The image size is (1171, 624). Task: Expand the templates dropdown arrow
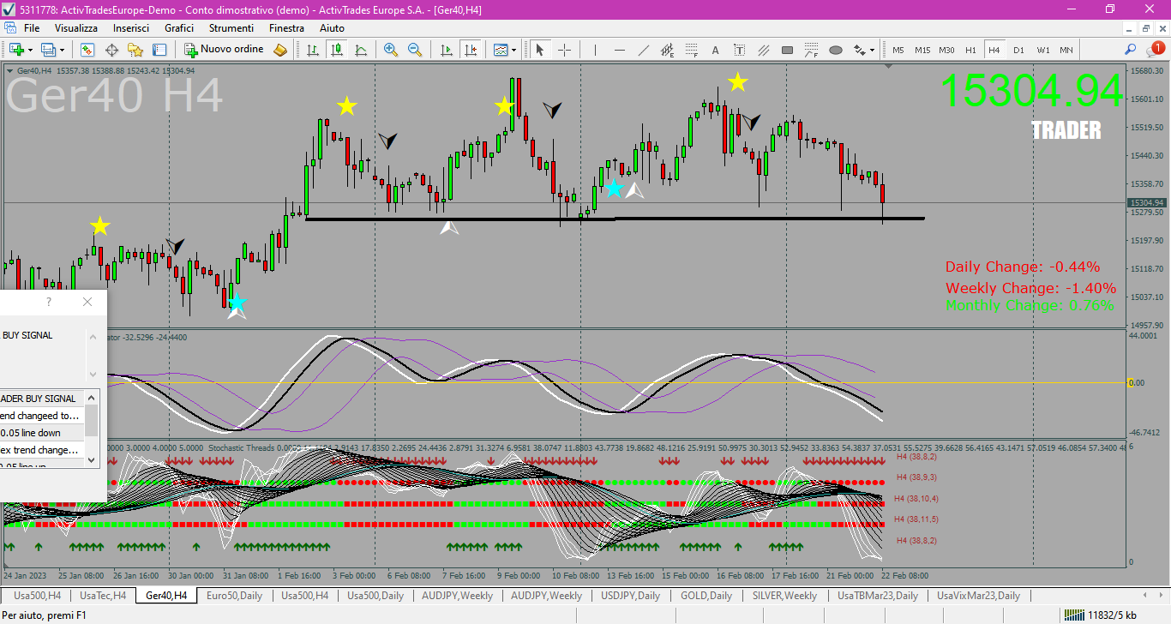tap(514, 50)
